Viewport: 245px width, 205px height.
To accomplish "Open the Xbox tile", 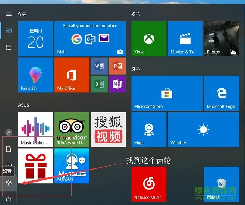I will click(x=149, y=39).
